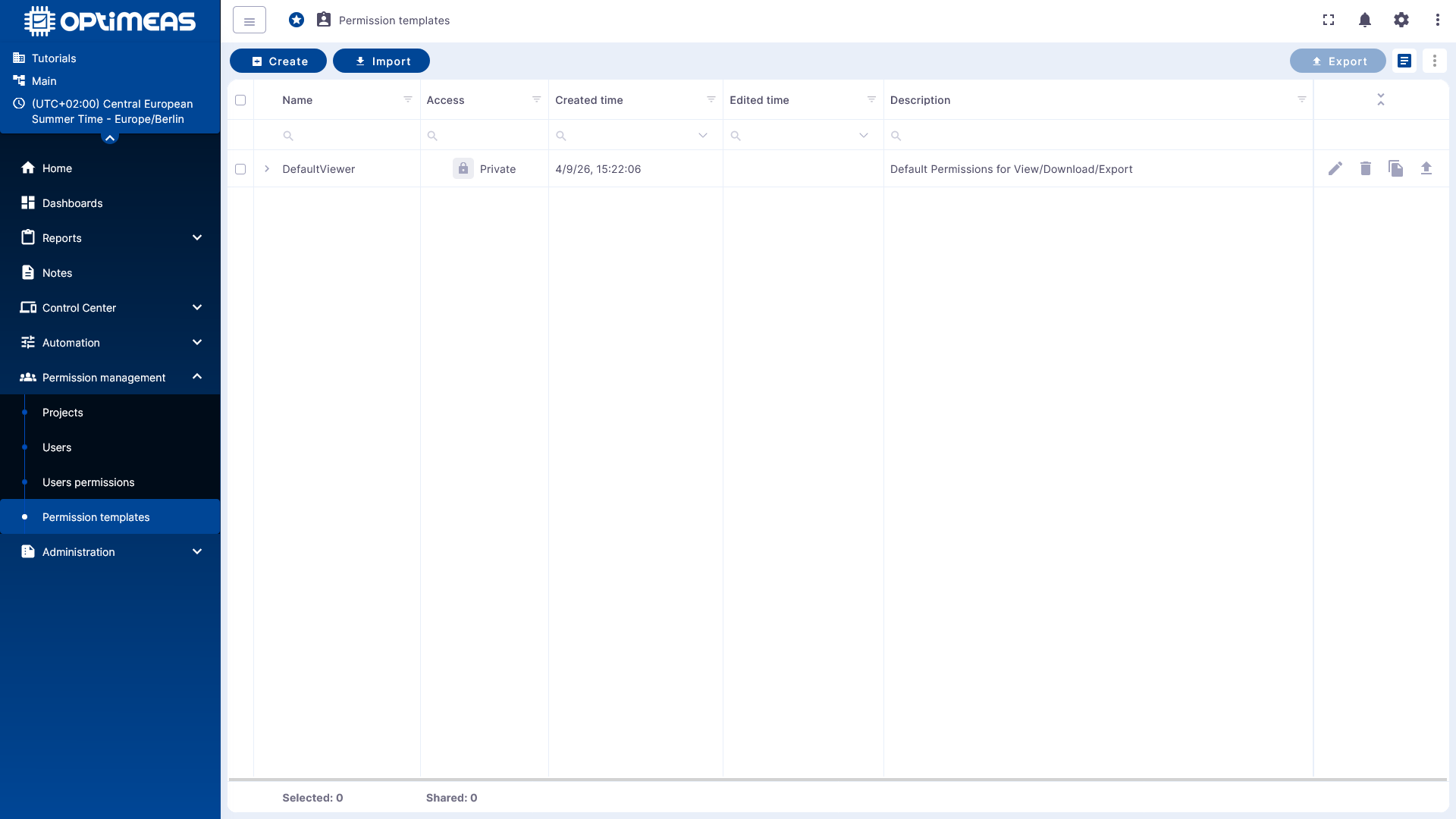Open Users under Permission management
Screen dimensions: 1456x819
point(110,447)
